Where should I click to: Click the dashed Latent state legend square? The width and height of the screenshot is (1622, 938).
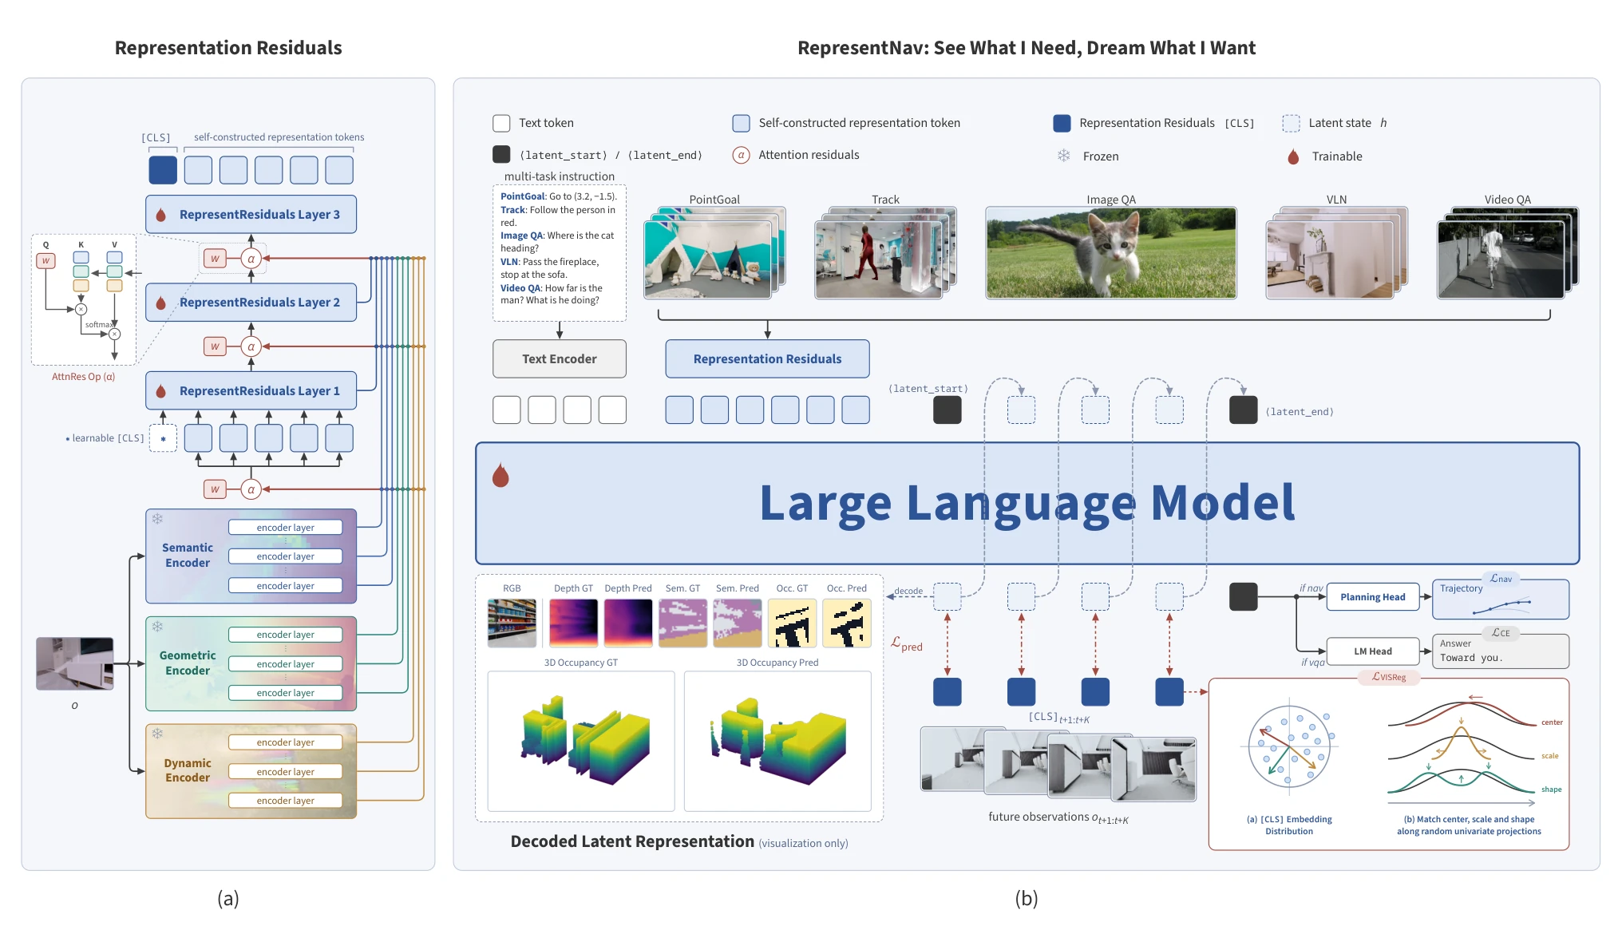tap(1291, 123)
